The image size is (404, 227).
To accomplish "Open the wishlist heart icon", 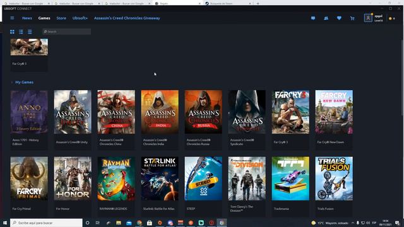I will point(339,18).
